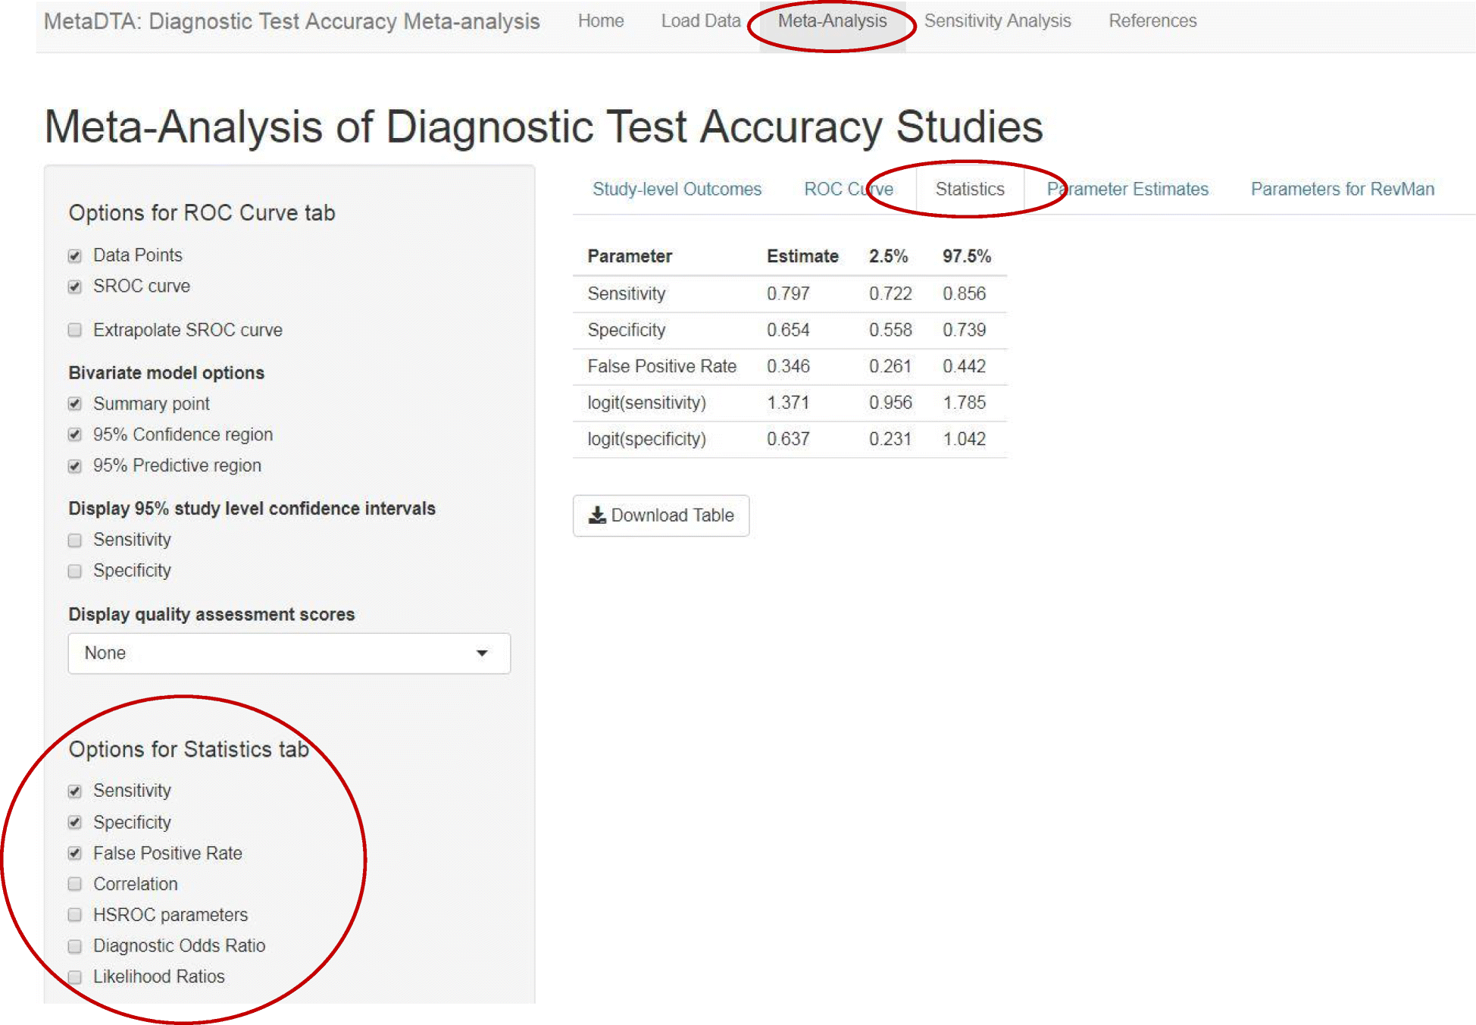Click logit(sensitivity) row label
The width and height of the screenshot is (1476, 1025).
pyautogui.click(x=646, y=403)
